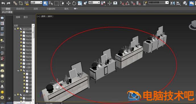The width and height of the screenshot is (196, 104).
Task: Toggle Spinner Snap magnet icon
Action: click(138, 3)
